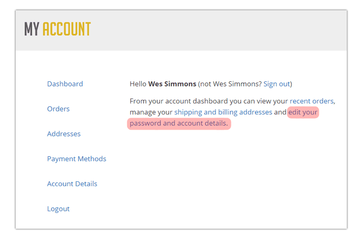Select Payment Methods in the sidebar
The width and height of the screenshot is (362, 239).
(77, 159)
